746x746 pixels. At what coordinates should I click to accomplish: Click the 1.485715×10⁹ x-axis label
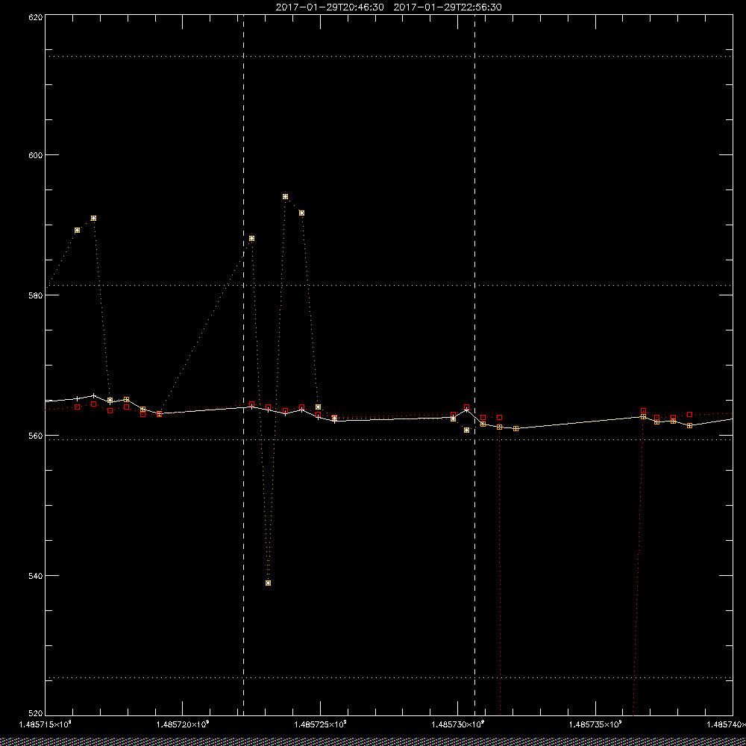pos(46,724)
